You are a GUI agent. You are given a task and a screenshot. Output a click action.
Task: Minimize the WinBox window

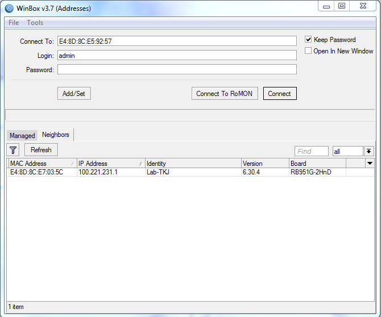tap(326, 6)
